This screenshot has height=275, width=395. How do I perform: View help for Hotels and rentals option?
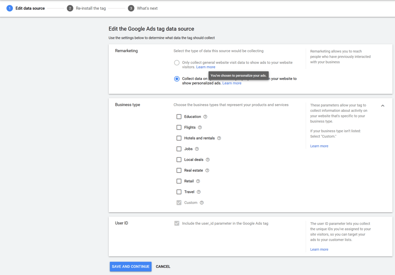(x=219, y=138)
